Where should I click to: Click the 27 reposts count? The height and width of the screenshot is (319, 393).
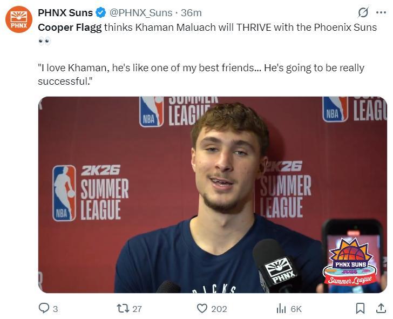(137, 309)
